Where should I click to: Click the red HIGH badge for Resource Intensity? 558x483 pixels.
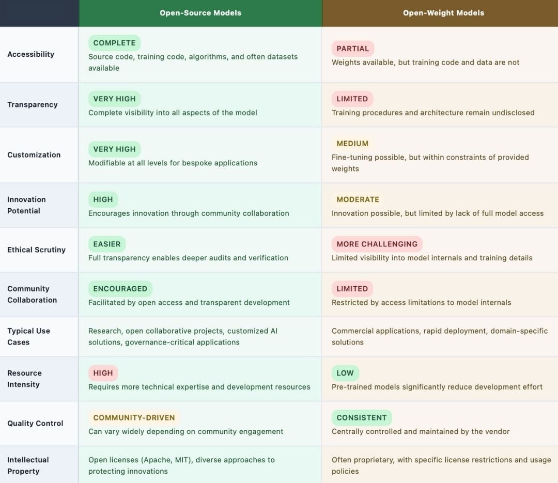pos(103,373)
